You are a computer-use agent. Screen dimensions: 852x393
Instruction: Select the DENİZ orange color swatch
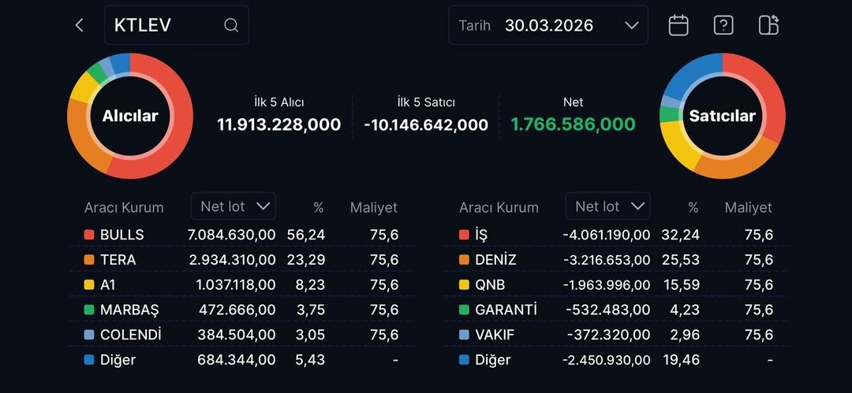(464, 260)
